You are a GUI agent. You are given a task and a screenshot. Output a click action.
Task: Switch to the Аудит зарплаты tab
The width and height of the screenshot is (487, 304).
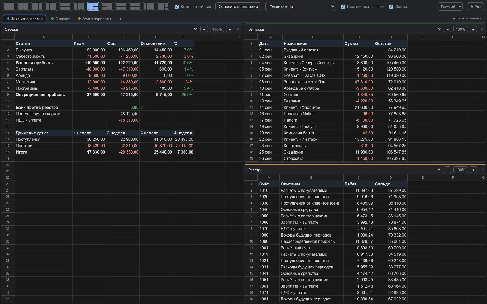(94, 19)
